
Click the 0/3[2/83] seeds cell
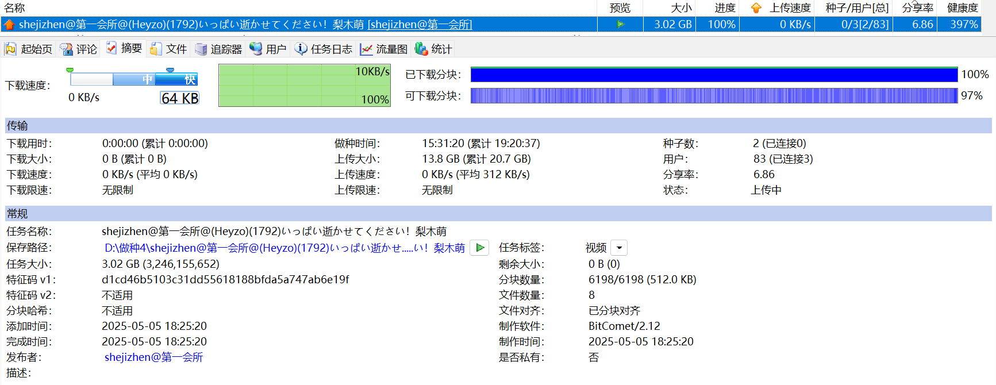[x=854, y=24]
